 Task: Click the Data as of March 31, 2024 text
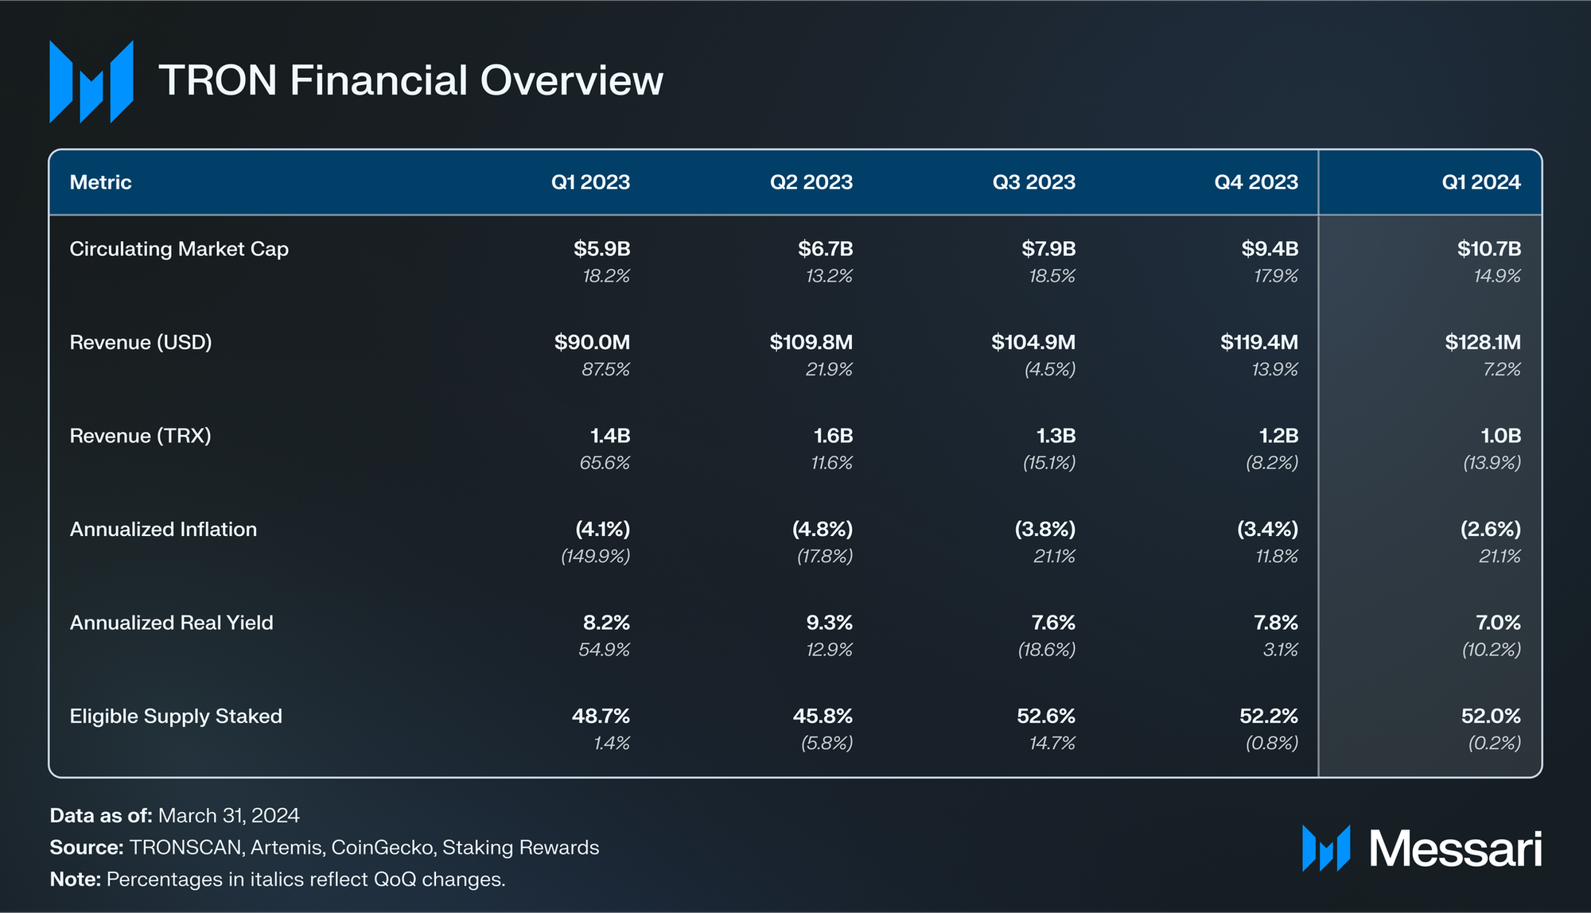(x=174, y=816)
